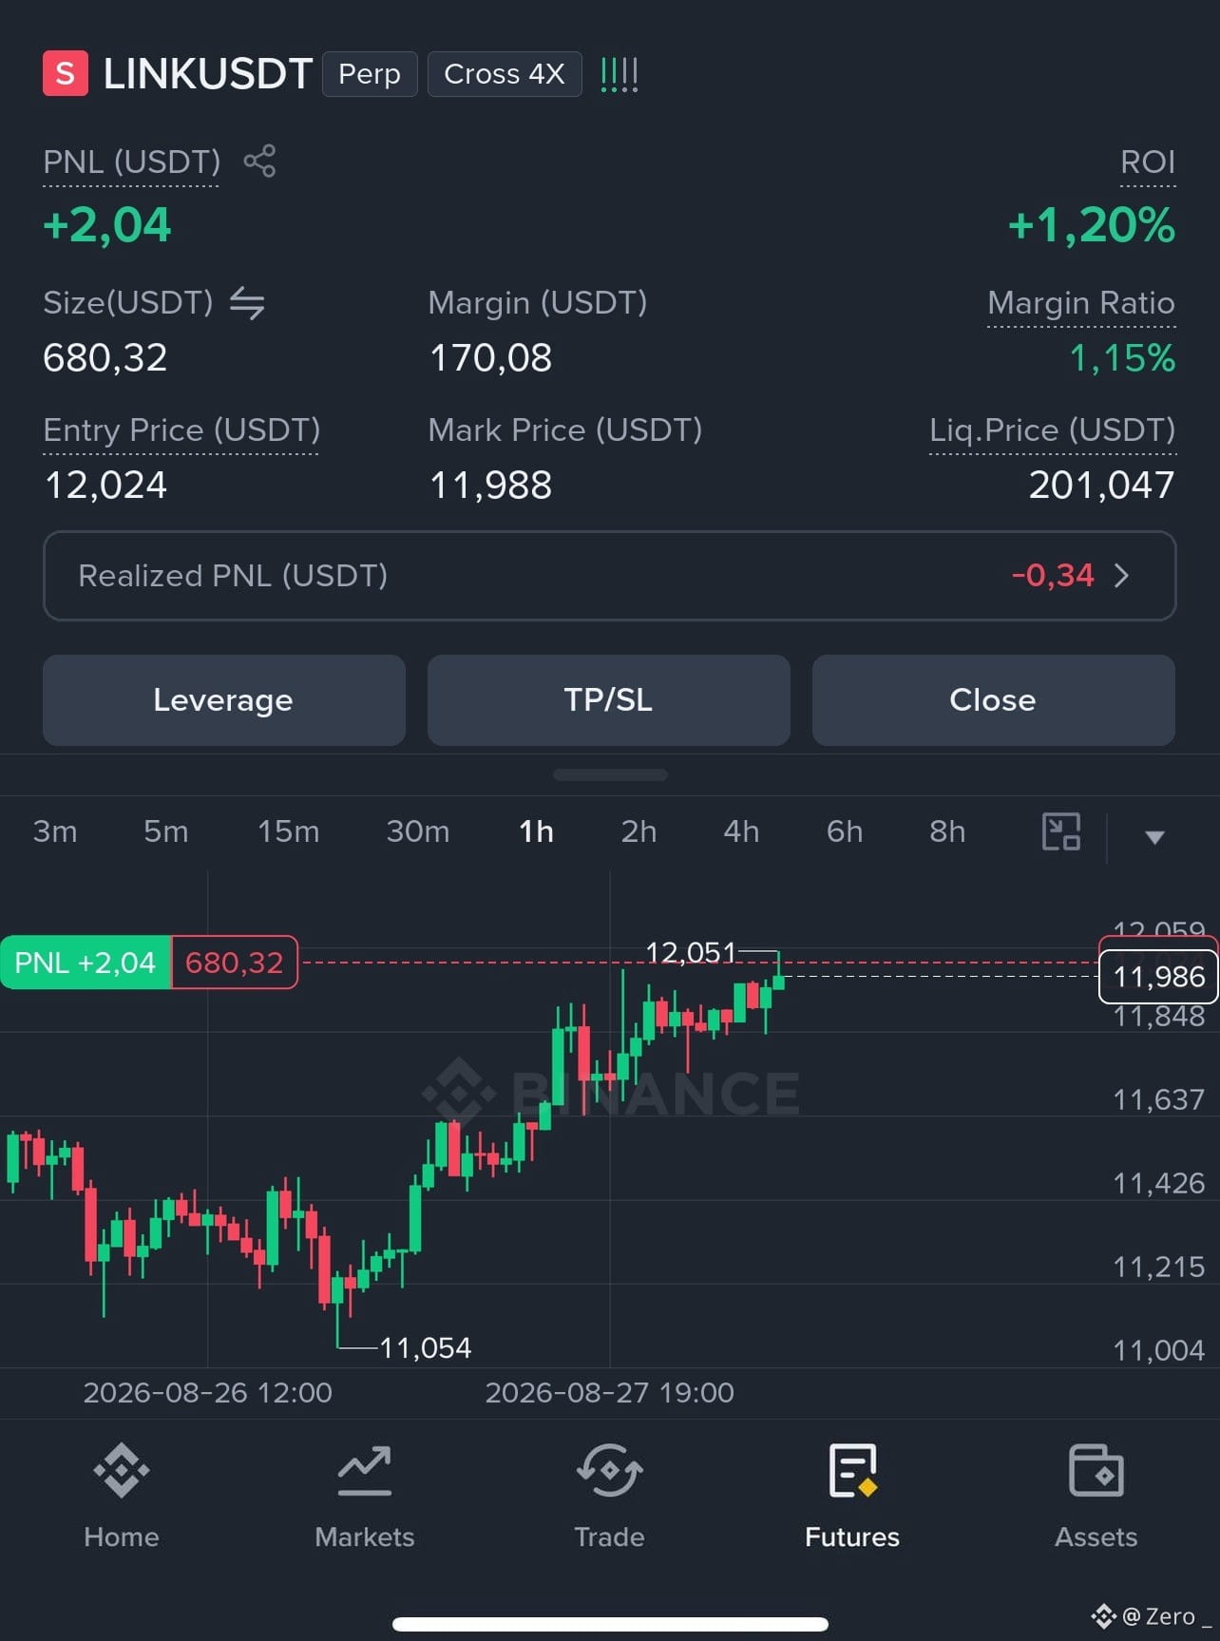This screenshot has height=1641, width=1220.
Task: Tap the 11,637 price axis label
Action: 1159,1099
